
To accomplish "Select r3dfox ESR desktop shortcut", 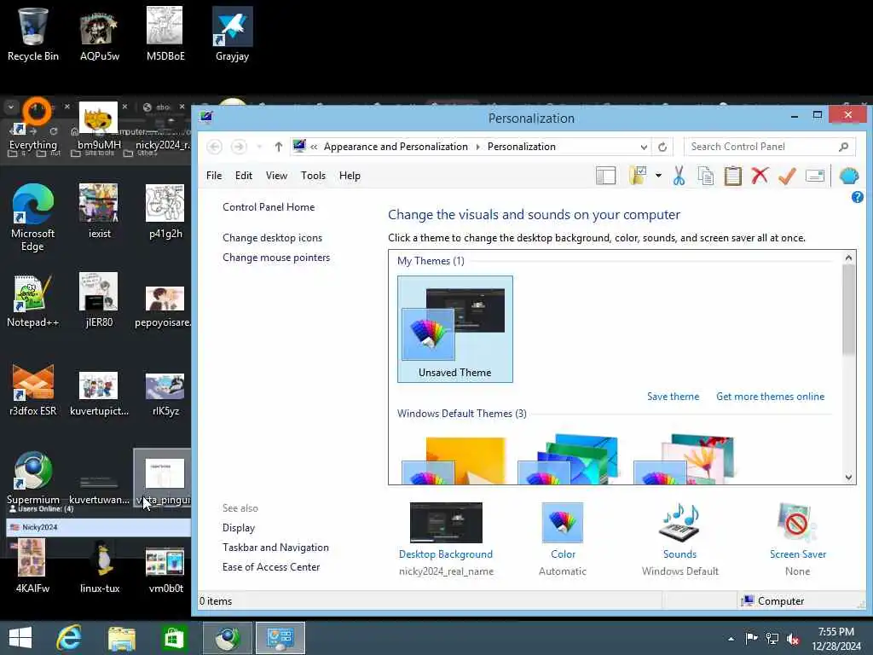I will [x=33, y=390].
